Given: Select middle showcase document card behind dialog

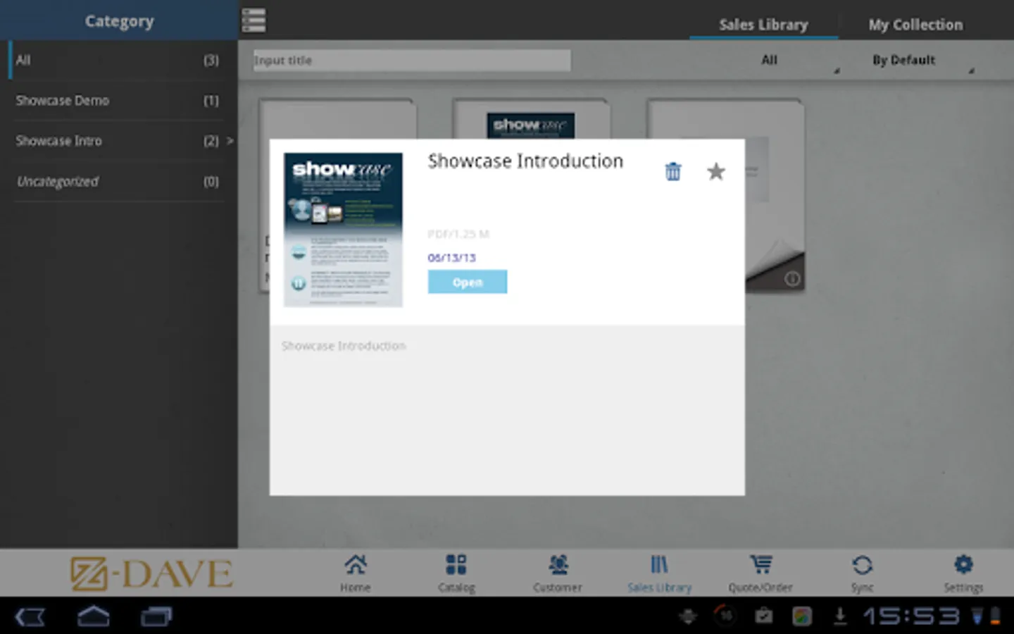Looking at the screenshot, I should [x=531, y=118].
